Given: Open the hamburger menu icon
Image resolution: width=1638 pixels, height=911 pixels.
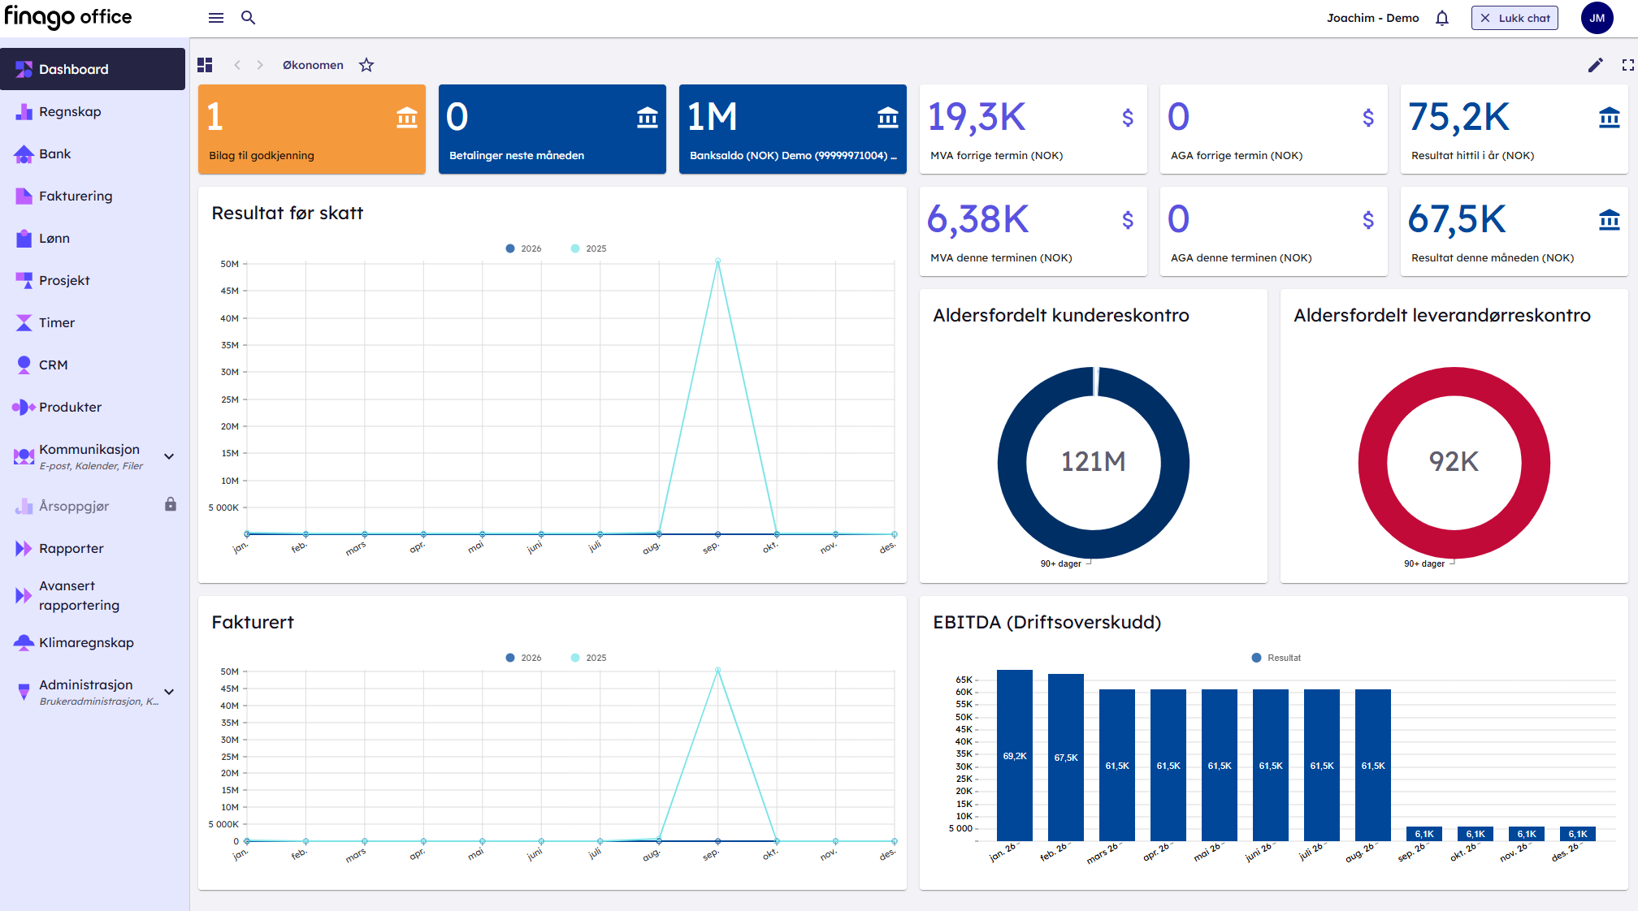Looking at the screenshot, I should point(215,18).
